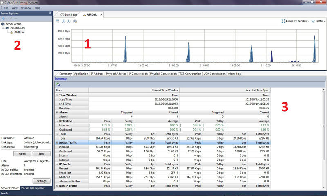The width and height of the screenshot is (327, 196).
Task: Switch to the IP Address tab
Action: (97, 74)
